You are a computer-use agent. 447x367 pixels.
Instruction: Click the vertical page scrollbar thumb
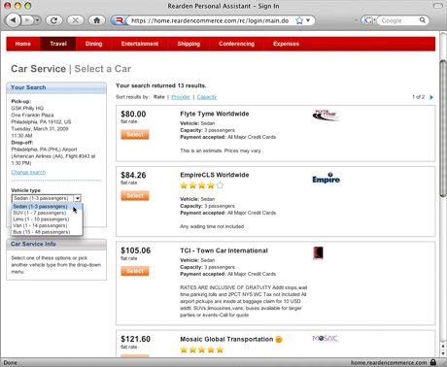443,128
